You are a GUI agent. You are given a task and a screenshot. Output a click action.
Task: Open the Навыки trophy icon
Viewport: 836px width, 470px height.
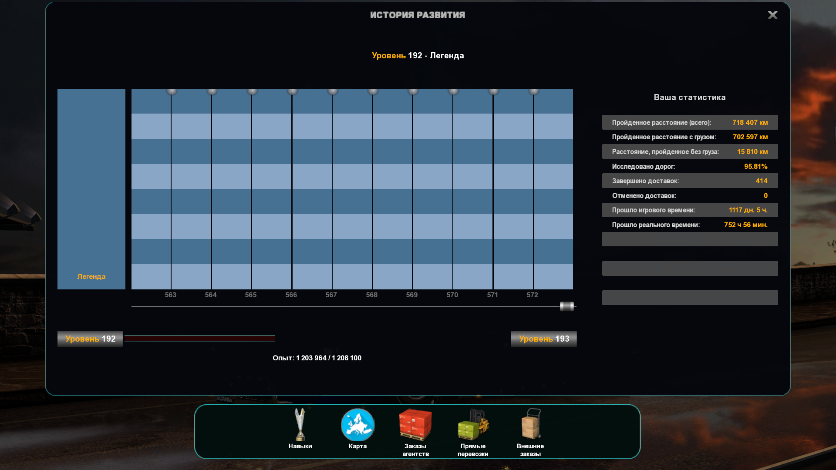pyautogui.click(x=300, y=424)
